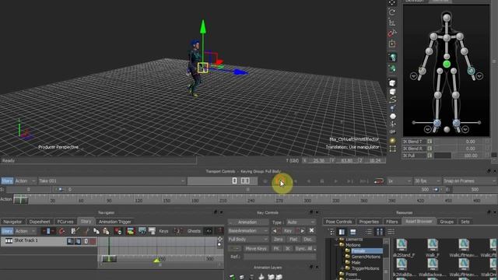The width and height of the screenshot is (498, 280).
Task: Toggle Action mode in Transport Controls
Action: (21, 181)
